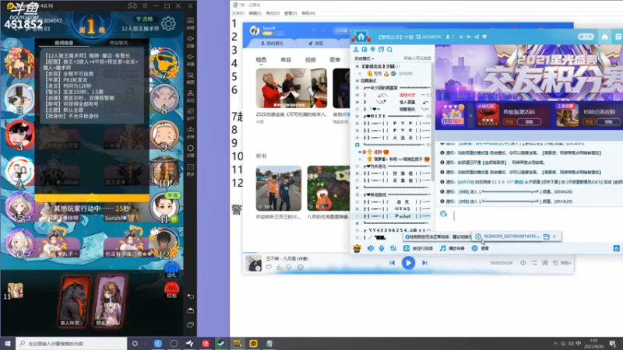This screenshot has height=350, width=623.
Task: Click the emulator recent apps button
Action: [191, 324]
